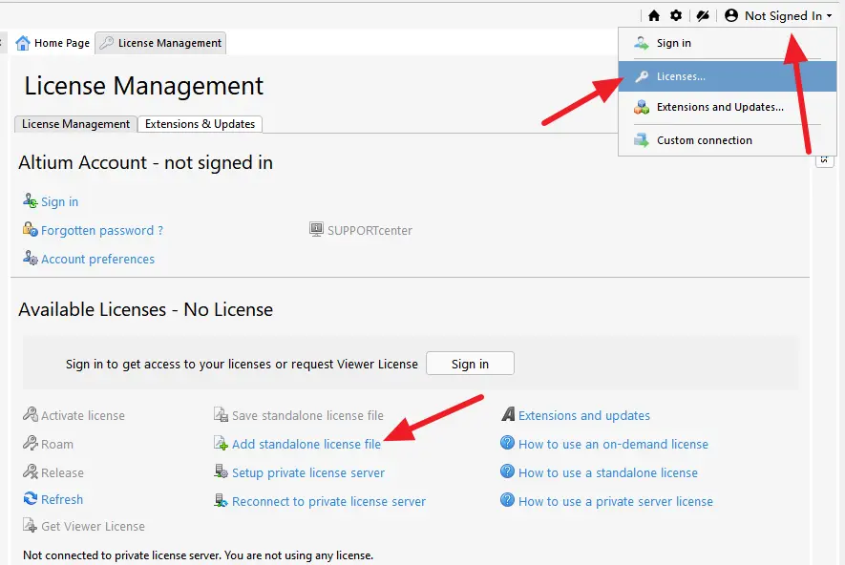Choose Sign in from the account menu
Viewport: 845px width, 565px height.
click(x=728, y=43)
